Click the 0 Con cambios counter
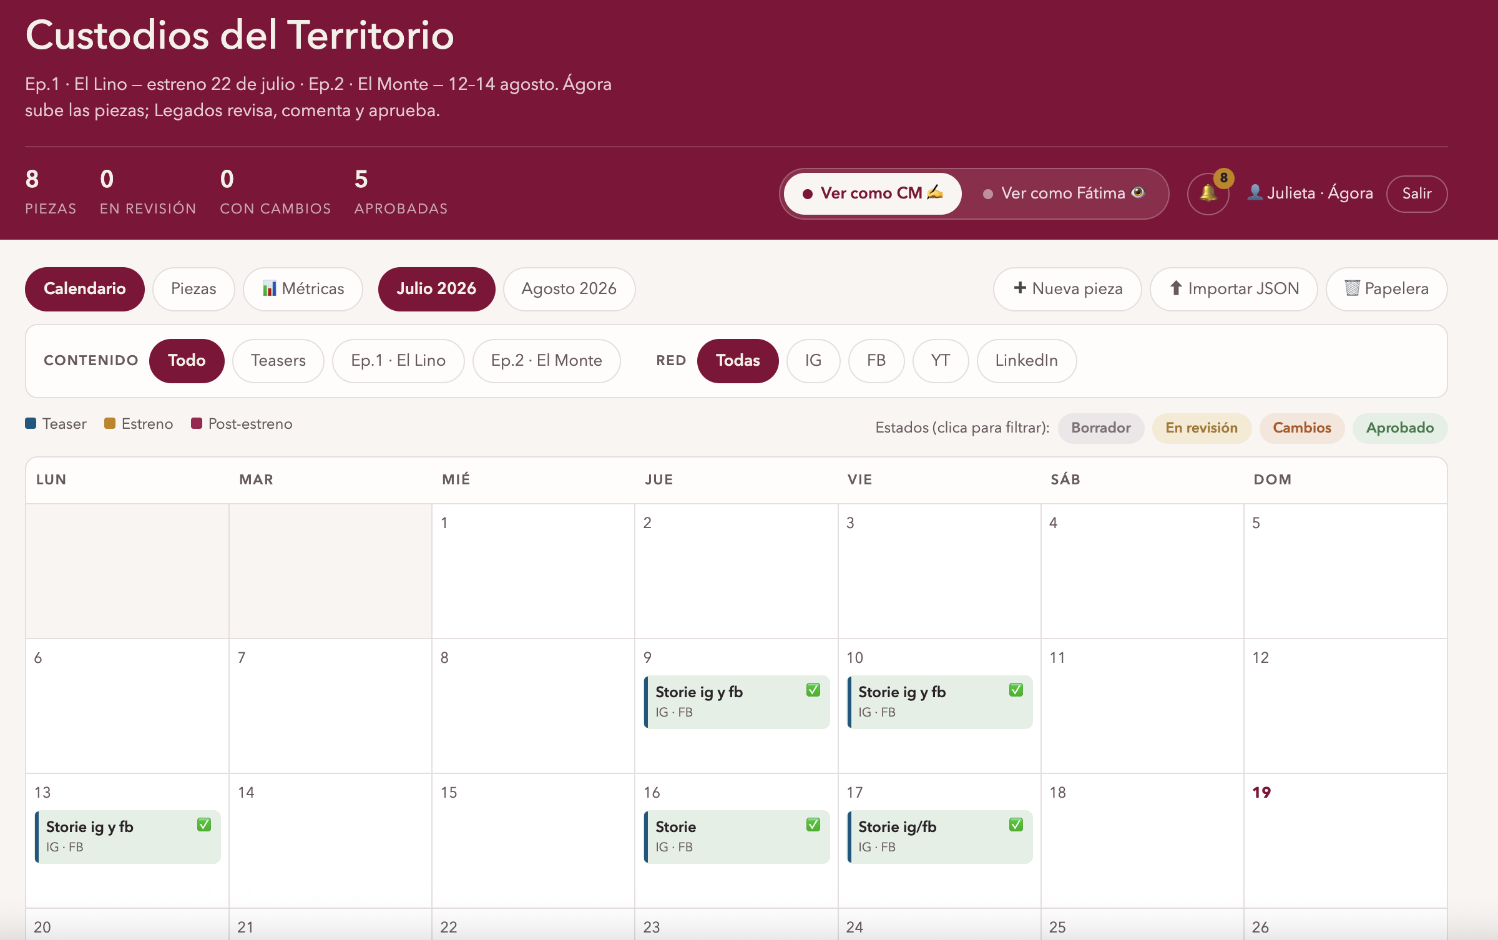The image size is (1498, 940). pos(275,192)
